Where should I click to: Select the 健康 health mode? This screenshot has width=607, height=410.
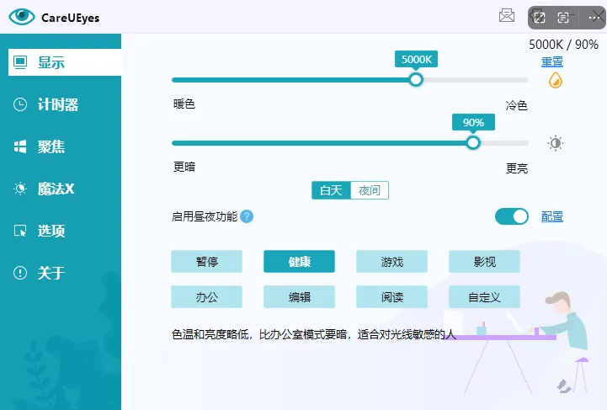[299, 261]
